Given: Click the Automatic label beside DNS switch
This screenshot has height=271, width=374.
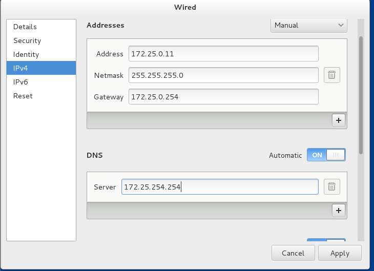Looking at the screenshot, I should (x=285, y=155).
